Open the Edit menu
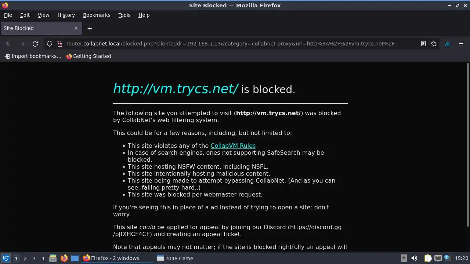This screenshot has height=264, width=470. tap(25, 15)
